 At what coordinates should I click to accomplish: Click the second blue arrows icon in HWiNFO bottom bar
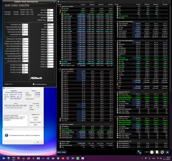click(x=64, y=152)
